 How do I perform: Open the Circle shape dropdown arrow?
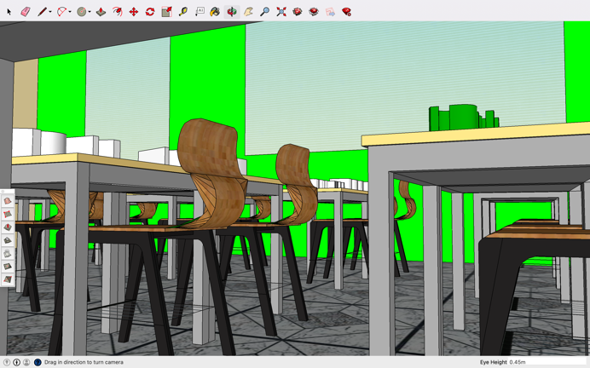tap(90, 12)
